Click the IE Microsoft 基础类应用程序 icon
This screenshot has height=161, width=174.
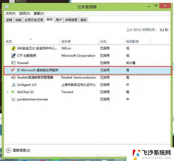point(13,70)
